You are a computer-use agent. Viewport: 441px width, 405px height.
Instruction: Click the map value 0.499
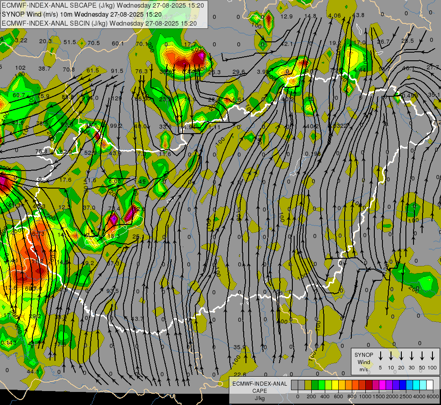coord(410,95)
